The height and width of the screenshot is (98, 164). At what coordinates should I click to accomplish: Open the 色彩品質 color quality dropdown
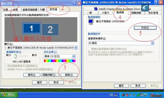click(74, 56)
